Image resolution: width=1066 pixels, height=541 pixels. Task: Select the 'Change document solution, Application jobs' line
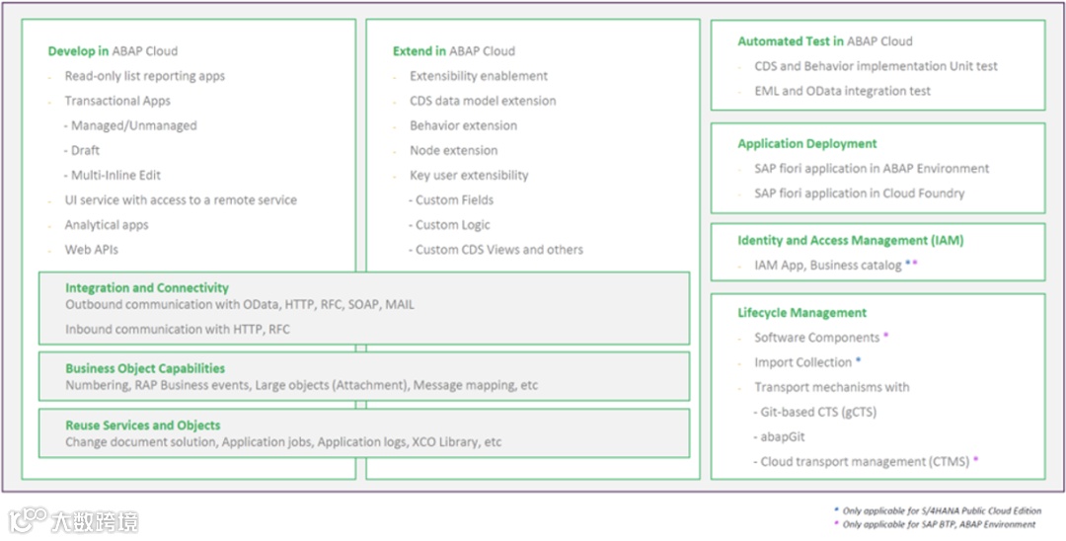283,441
